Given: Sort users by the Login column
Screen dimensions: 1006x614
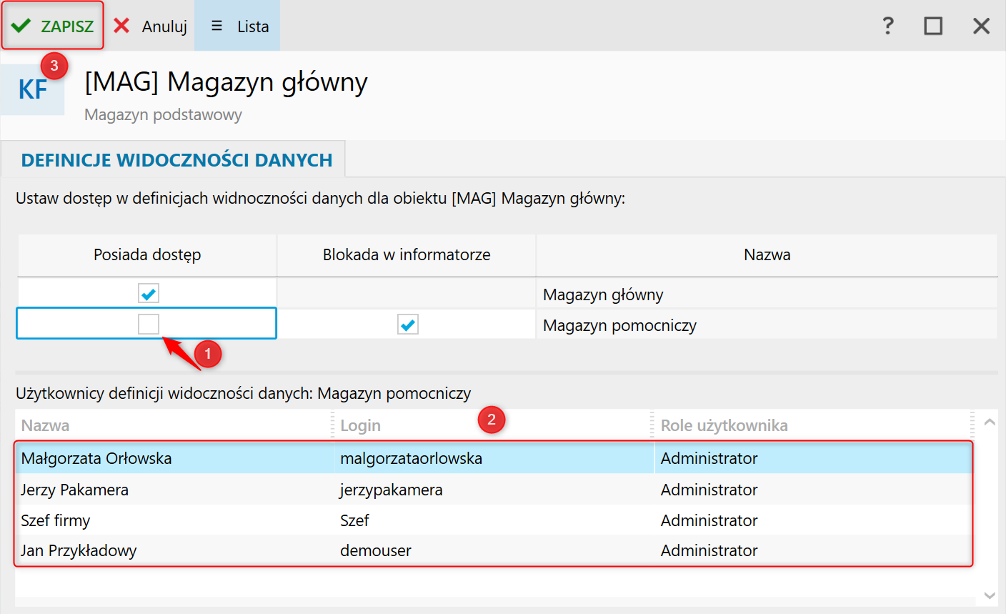Looking at the screenshot, I should [493, 425].
